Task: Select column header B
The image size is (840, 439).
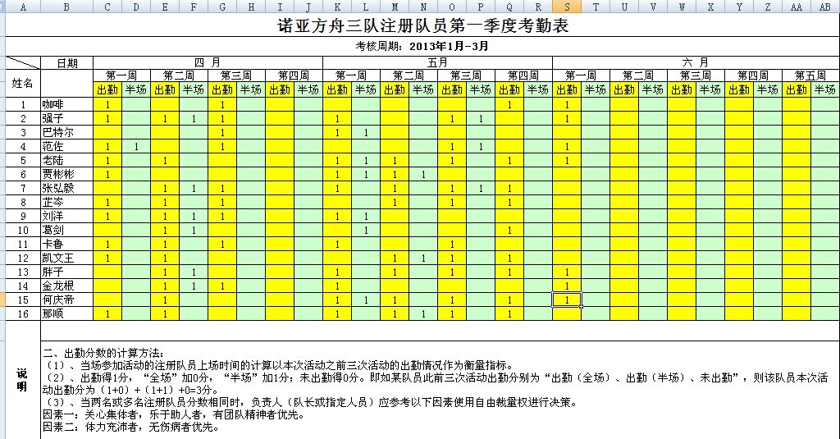Action: pyautogui.click(x=67, y=7)
